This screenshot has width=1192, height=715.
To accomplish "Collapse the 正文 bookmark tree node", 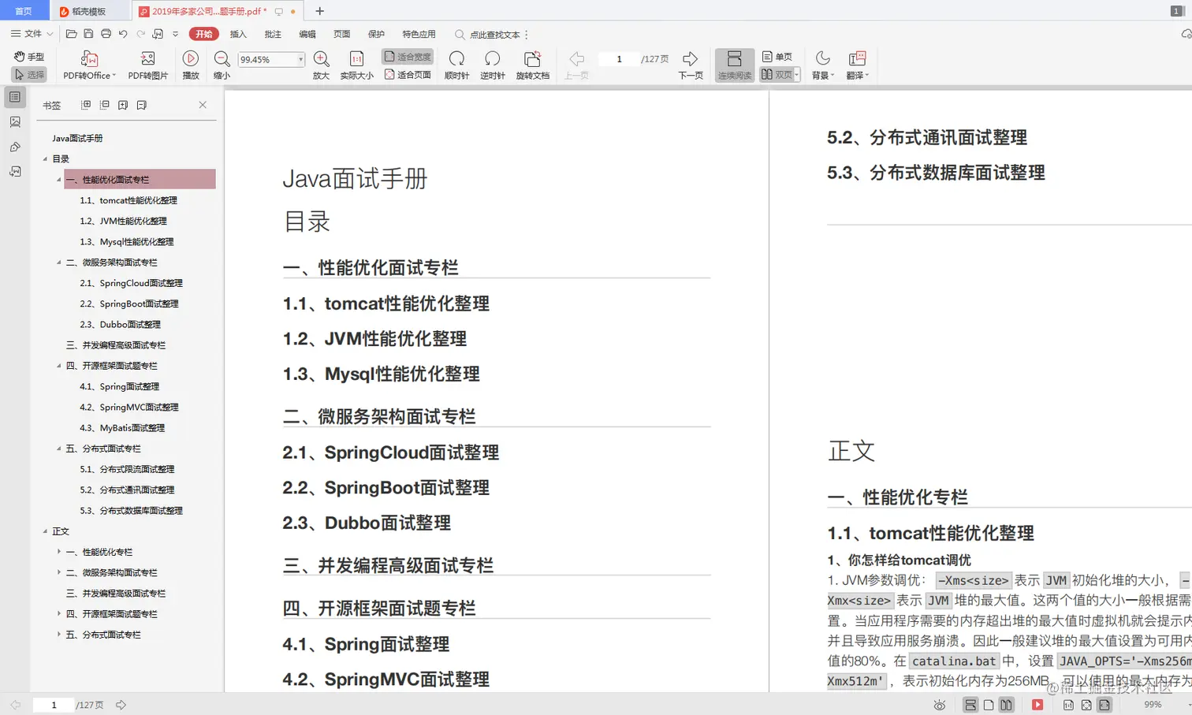I will 45,531.
